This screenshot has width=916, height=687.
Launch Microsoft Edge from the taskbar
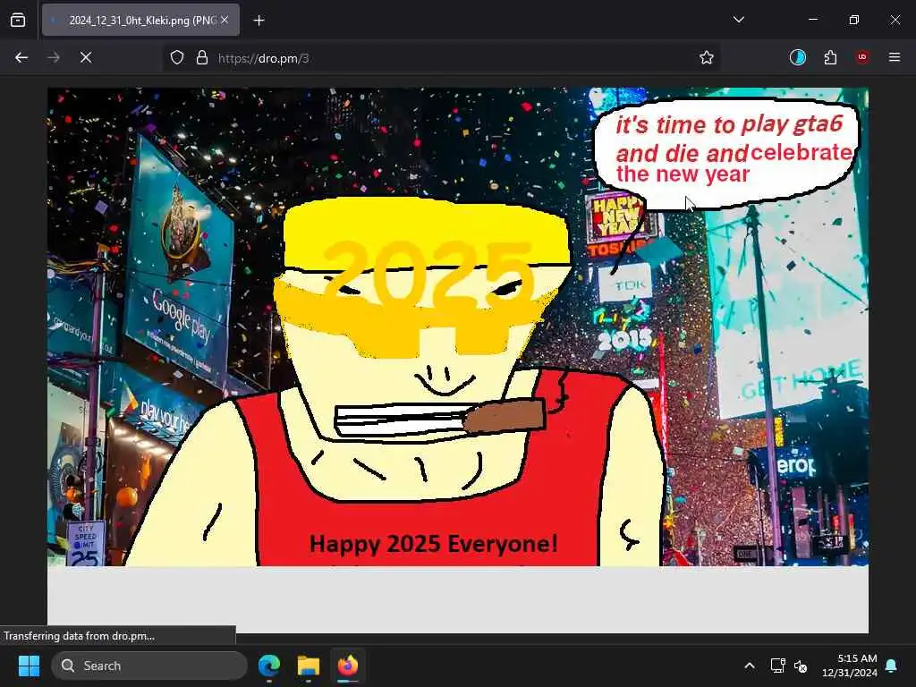tap(268, 666)
